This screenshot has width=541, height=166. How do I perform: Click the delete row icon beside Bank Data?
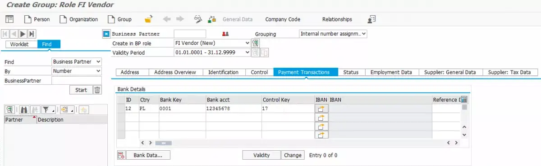(x=121, y=155)
